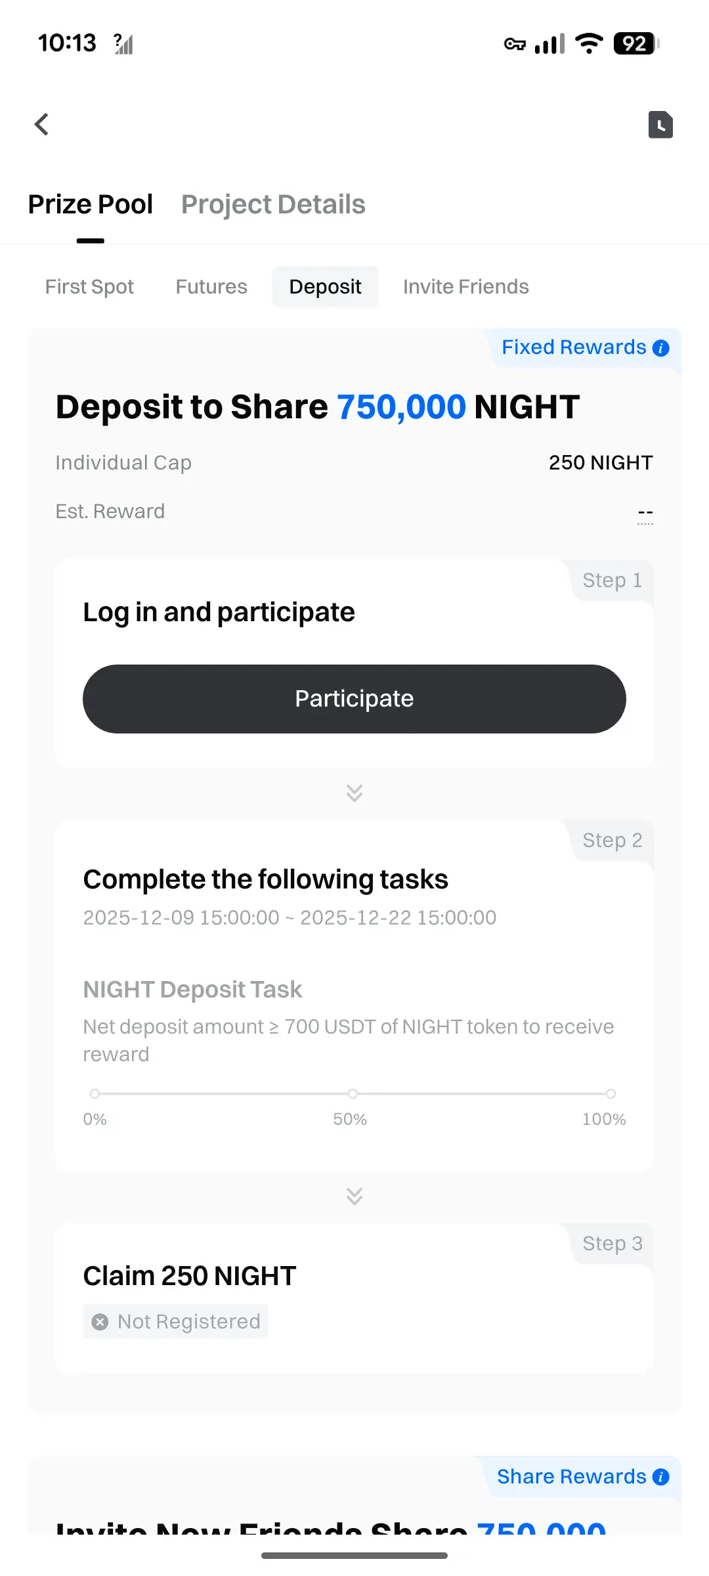
Task: Tap the back arrow icon
Action: click(42, 124)
